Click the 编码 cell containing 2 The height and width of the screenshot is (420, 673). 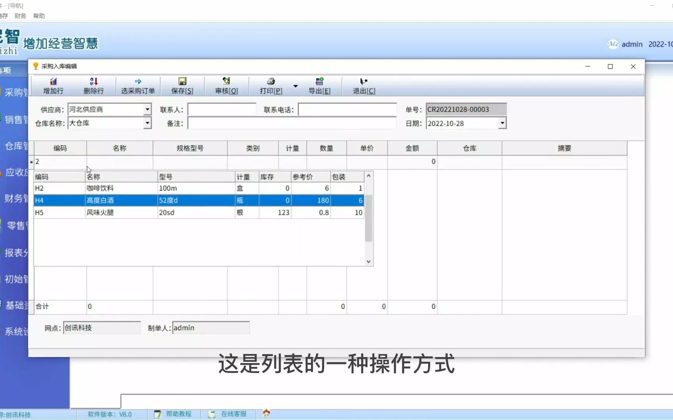point(60,162)
